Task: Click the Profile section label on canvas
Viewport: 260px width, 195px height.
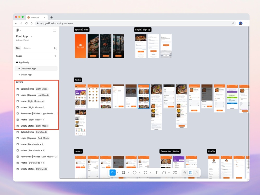Action: [211, 151]
